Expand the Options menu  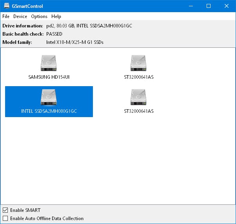[x=39, y=16]
